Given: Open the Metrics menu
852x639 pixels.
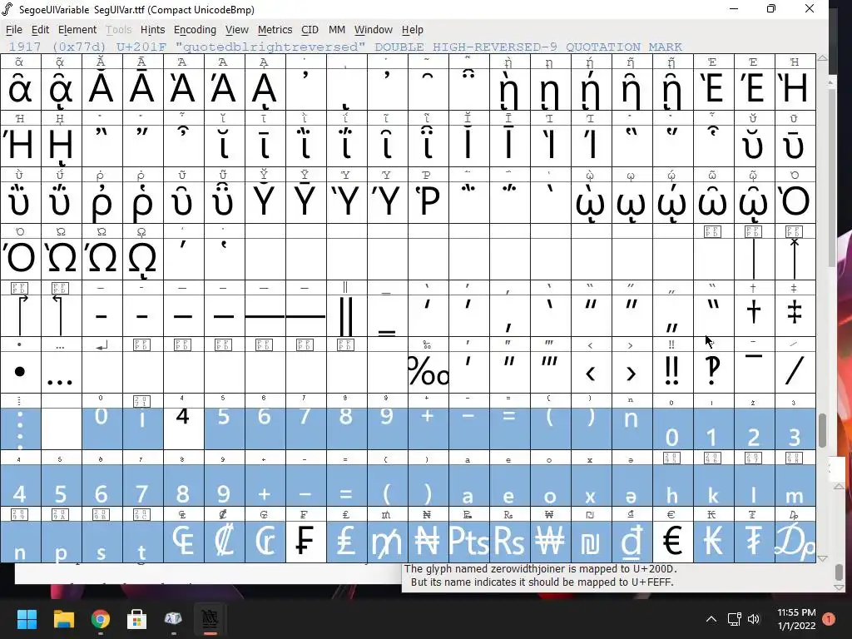Looking at the screenshot, I should coord(275,30).
